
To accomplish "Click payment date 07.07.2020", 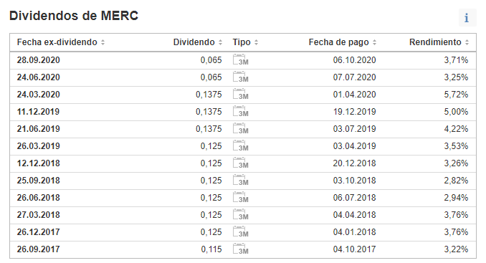I will [355, 77].
